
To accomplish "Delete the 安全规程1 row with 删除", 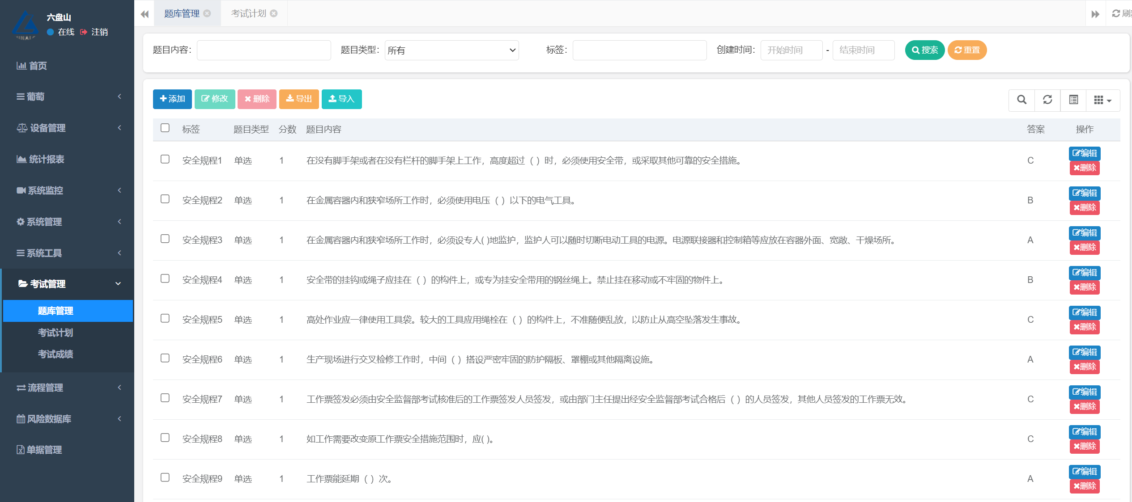I will [x=1085, y=168].
